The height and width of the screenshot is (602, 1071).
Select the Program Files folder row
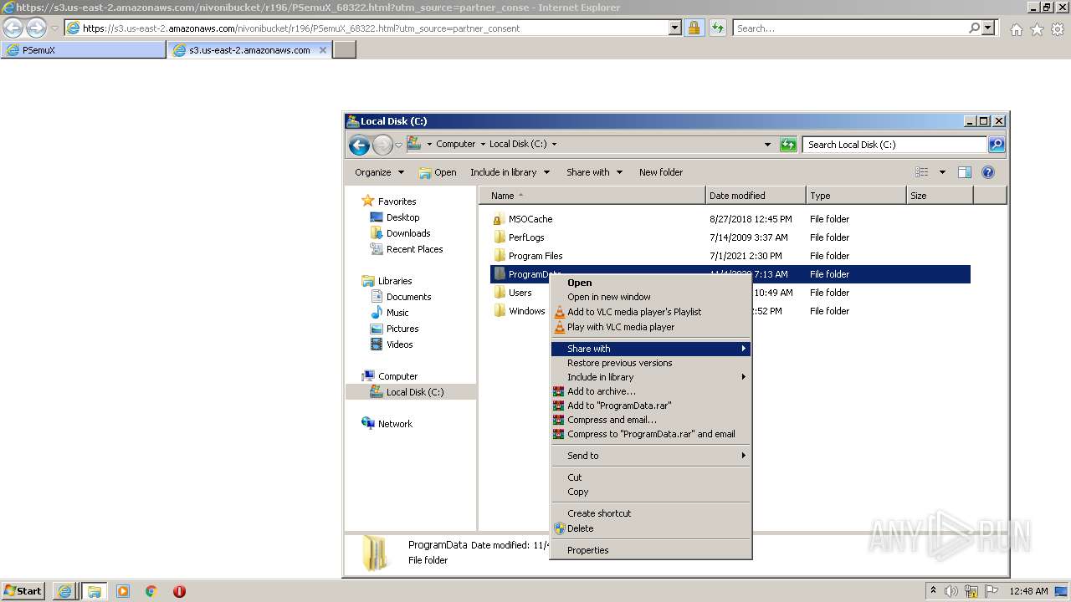730,256
